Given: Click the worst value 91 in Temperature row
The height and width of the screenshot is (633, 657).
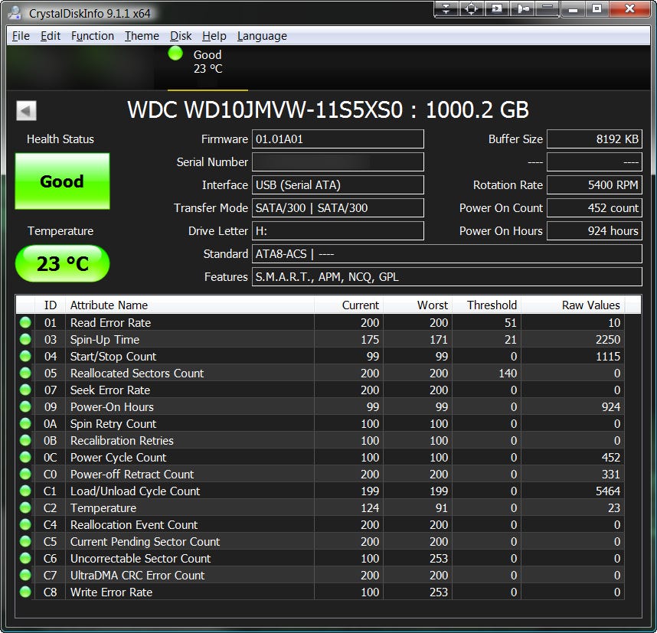Looking at the screenshot, I should 441,507.
